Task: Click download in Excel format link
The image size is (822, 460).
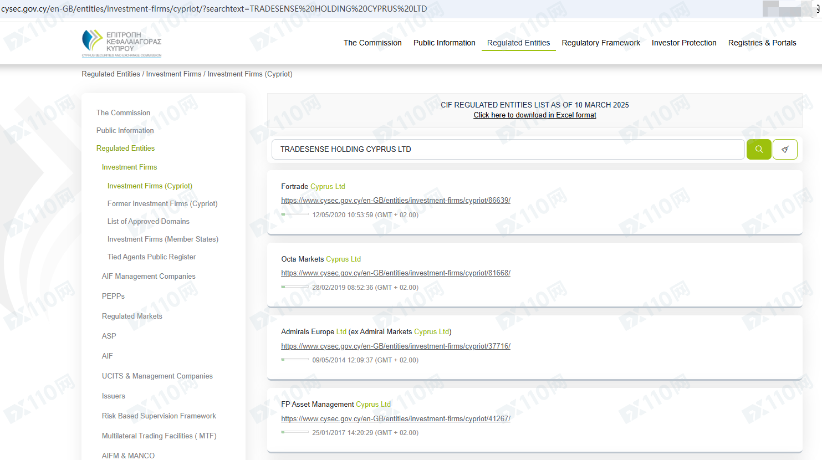Action: tap(534, 115)
